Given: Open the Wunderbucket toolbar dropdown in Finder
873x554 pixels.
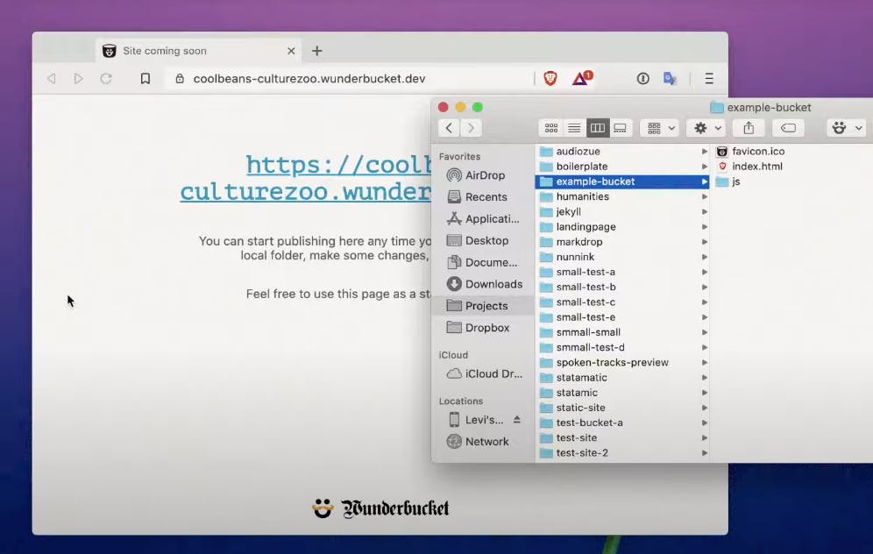Looking at the screenshot, I should pyautogui.click(x=847, y=128).
